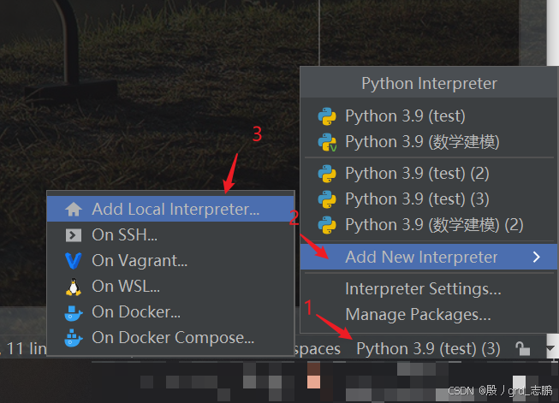Select Python 3.9 (test) interpreter

pos(429,116)
